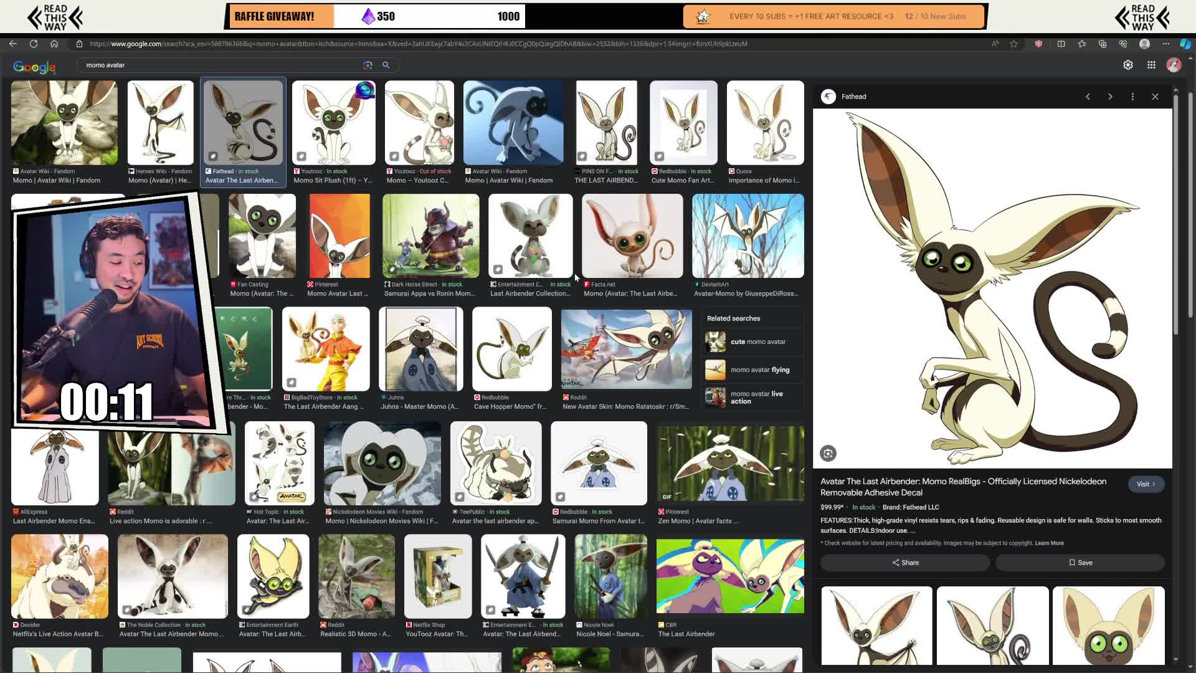Click the Fathead source name in preview
This screenshot has width=1196, height=673.
pos(853,97)
